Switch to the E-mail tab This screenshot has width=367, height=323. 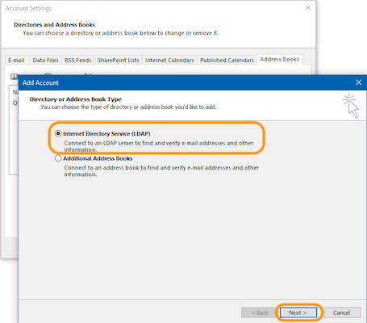16,60
